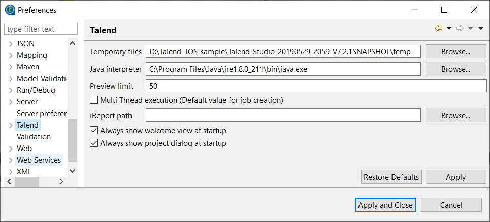490x222 pixels.
Task: Open the back history dropdown arrow
Action: click(449, 29)
